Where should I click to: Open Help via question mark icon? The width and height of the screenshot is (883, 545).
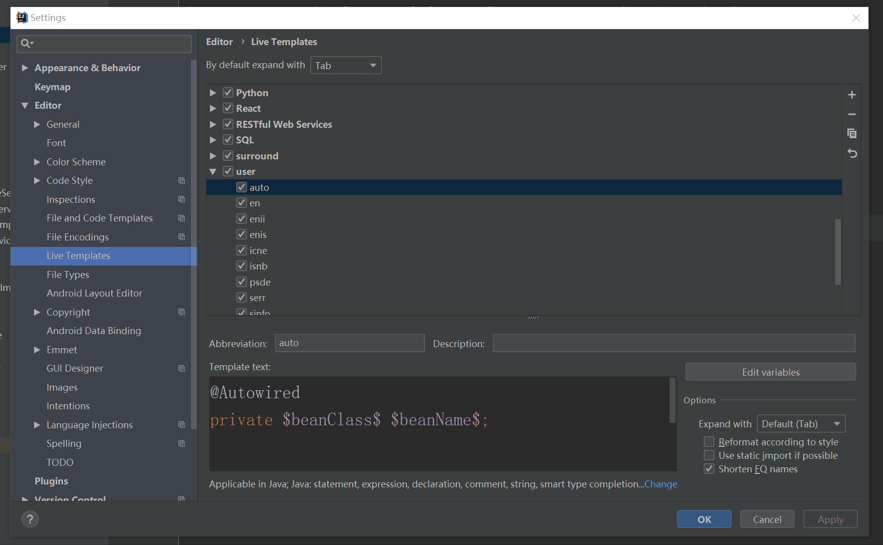pos(30,519)
